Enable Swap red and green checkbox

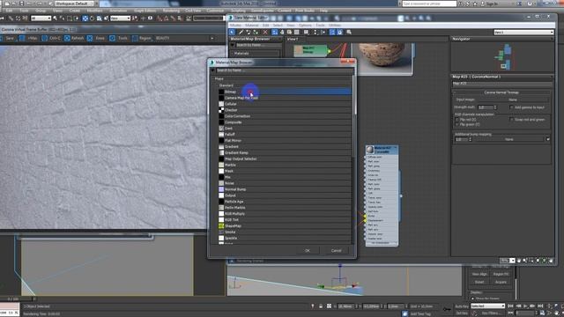[x=511, y=120]
